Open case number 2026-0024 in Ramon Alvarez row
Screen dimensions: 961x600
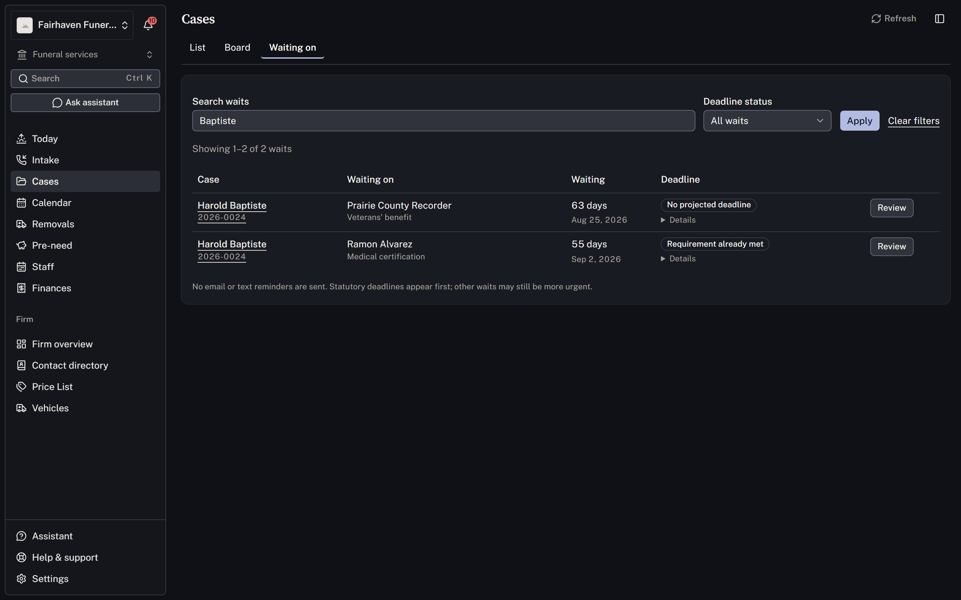click(x=222, y=257)
